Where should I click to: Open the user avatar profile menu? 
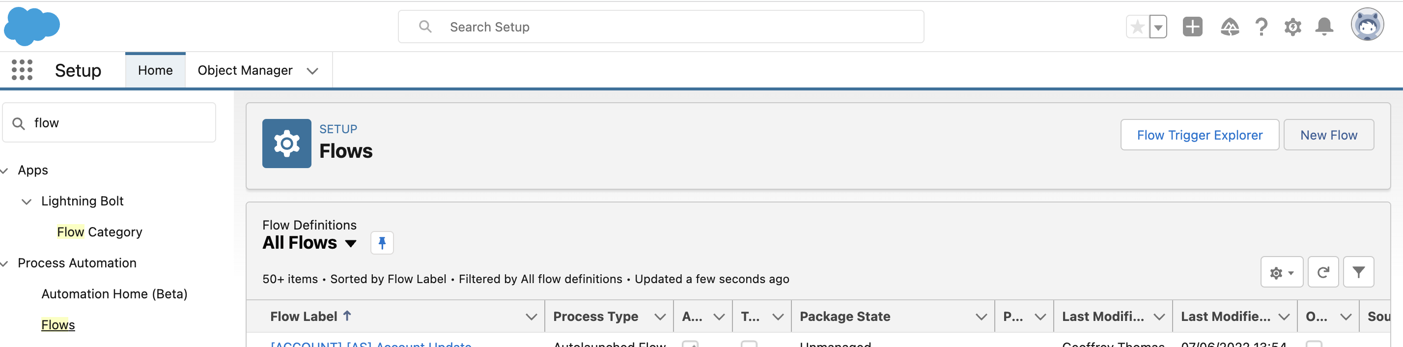coord(1367,25)
